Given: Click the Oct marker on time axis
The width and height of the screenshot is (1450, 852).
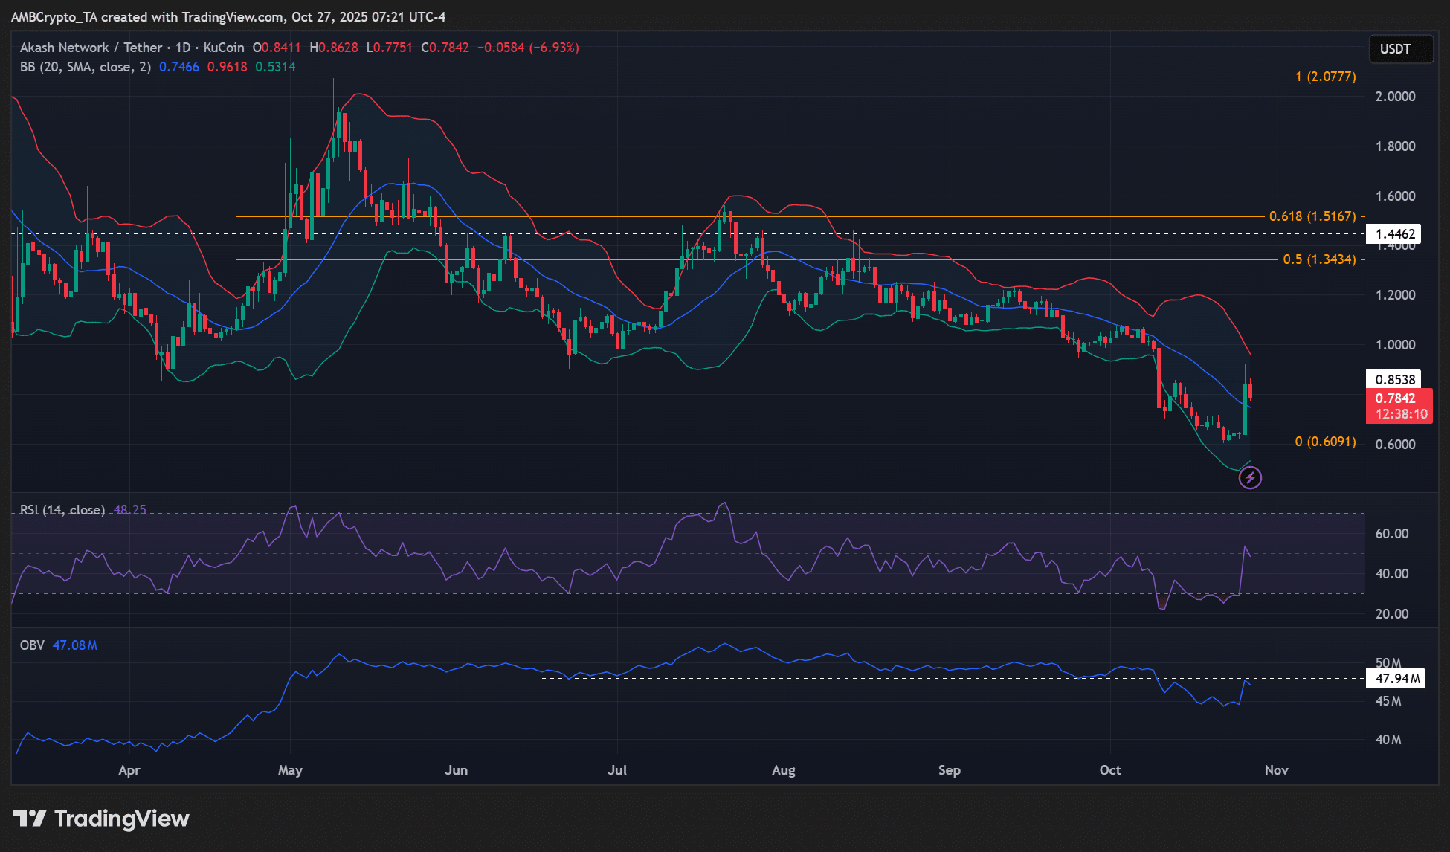Looking at the screenshot, I should 1109,770.
